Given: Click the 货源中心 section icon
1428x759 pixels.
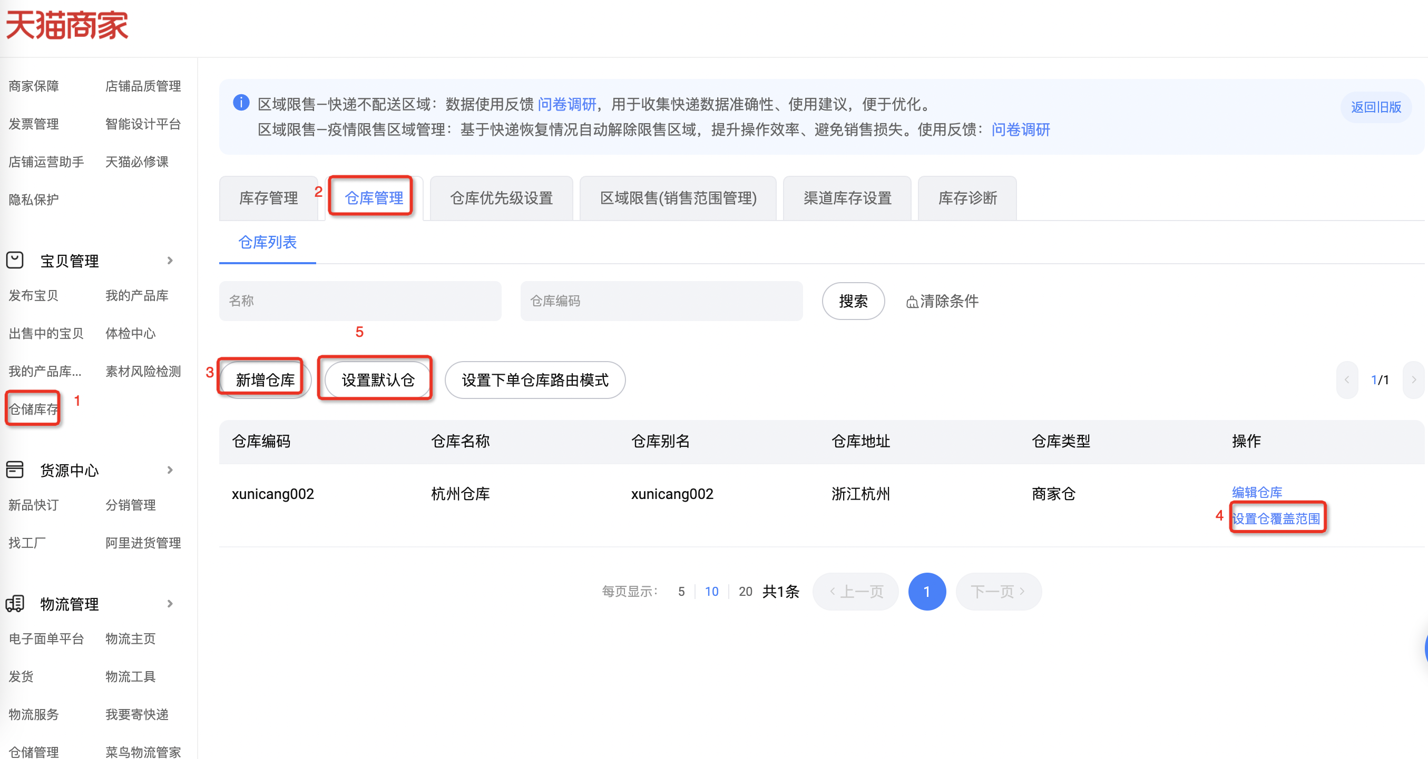Looking at the screenshot, I should pyautogui.click(x=15, y=470).
